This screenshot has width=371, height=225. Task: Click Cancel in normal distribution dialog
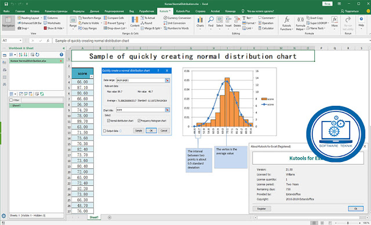tap(163, 131)
